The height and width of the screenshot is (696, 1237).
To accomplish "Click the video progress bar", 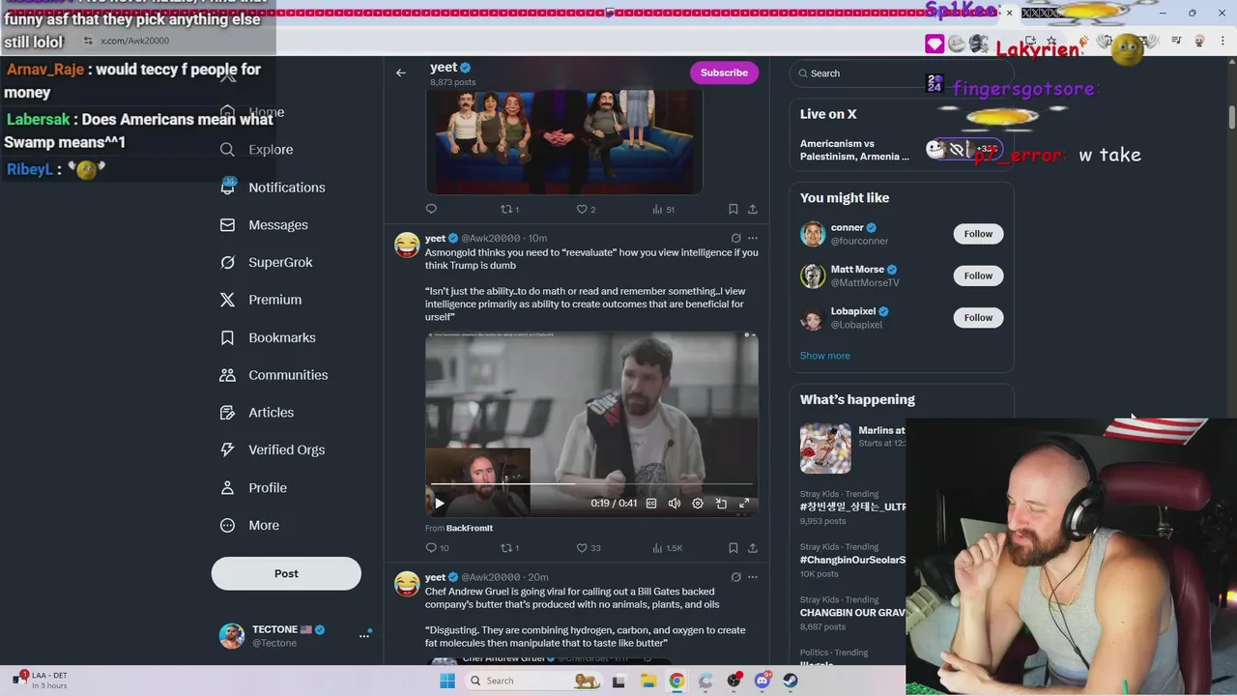I will 591,484.
